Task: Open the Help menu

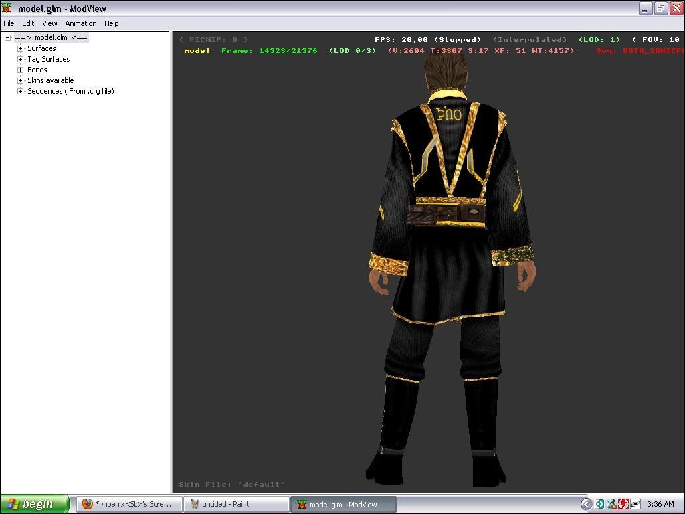Action: tap(112, 23)
